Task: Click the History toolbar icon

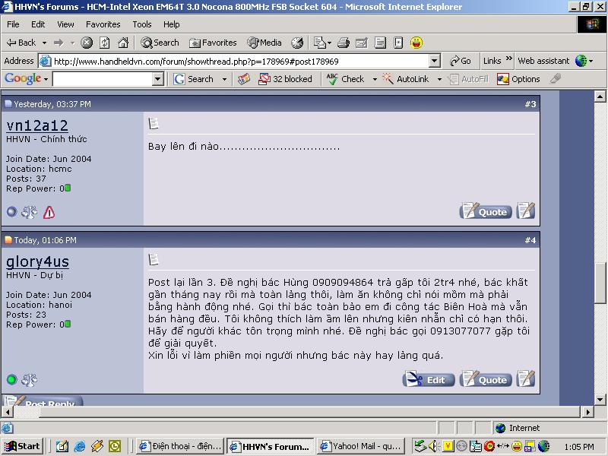Action: point(297,43)
